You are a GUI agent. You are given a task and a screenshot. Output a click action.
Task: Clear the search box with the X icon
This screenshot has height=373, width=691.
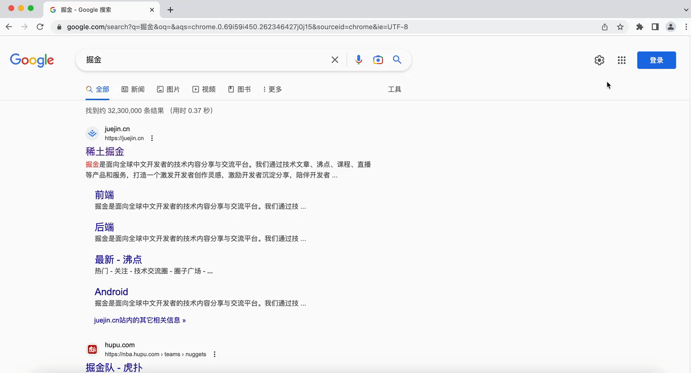pyautogui.click(x=335, y=60)
